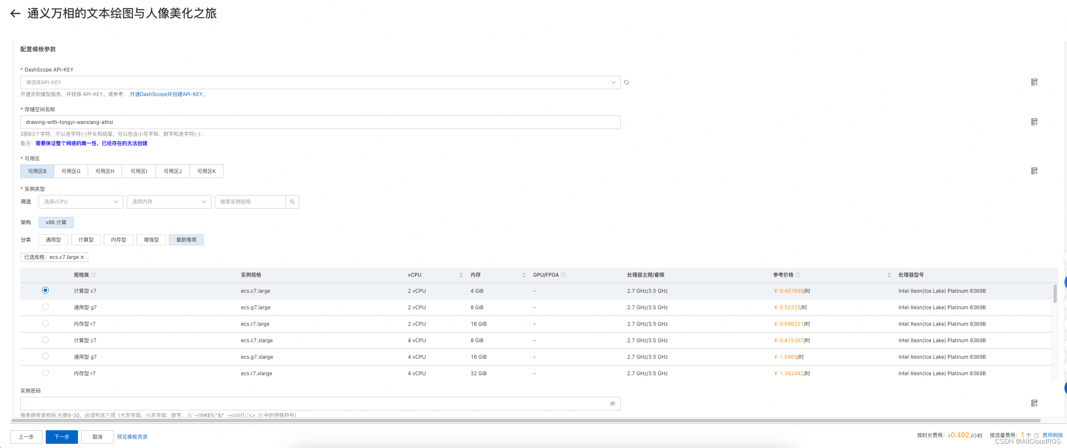Image resolution: width=1067 pixels, height=448 pixels.
Task: Click help icon beside 按流量费用
Action: 1036,435
